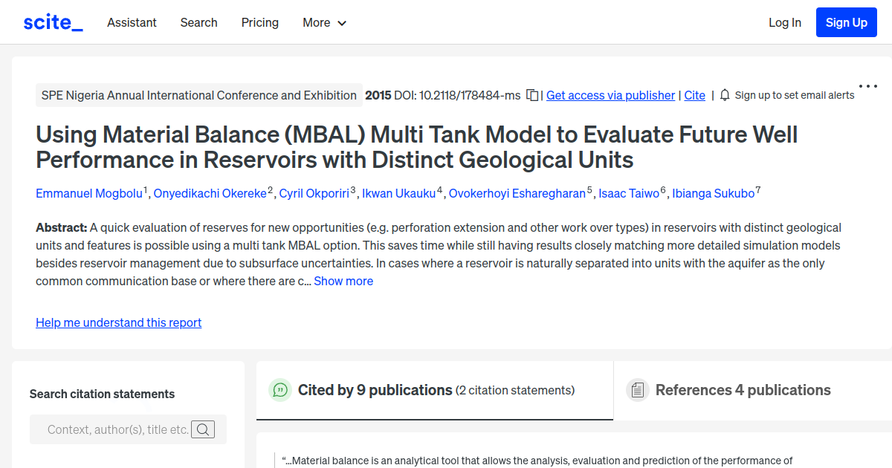Screen dimensions: 892x468
Task: Open the Pricing page
Action: pos(259,22)
